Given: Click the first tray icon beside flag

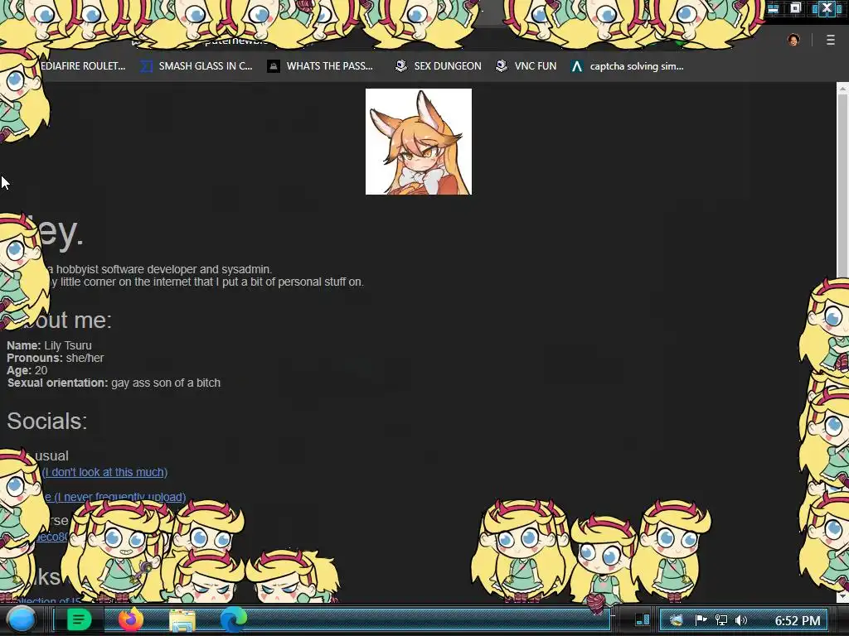Looking at the screenshot, I should click(677, 620).
